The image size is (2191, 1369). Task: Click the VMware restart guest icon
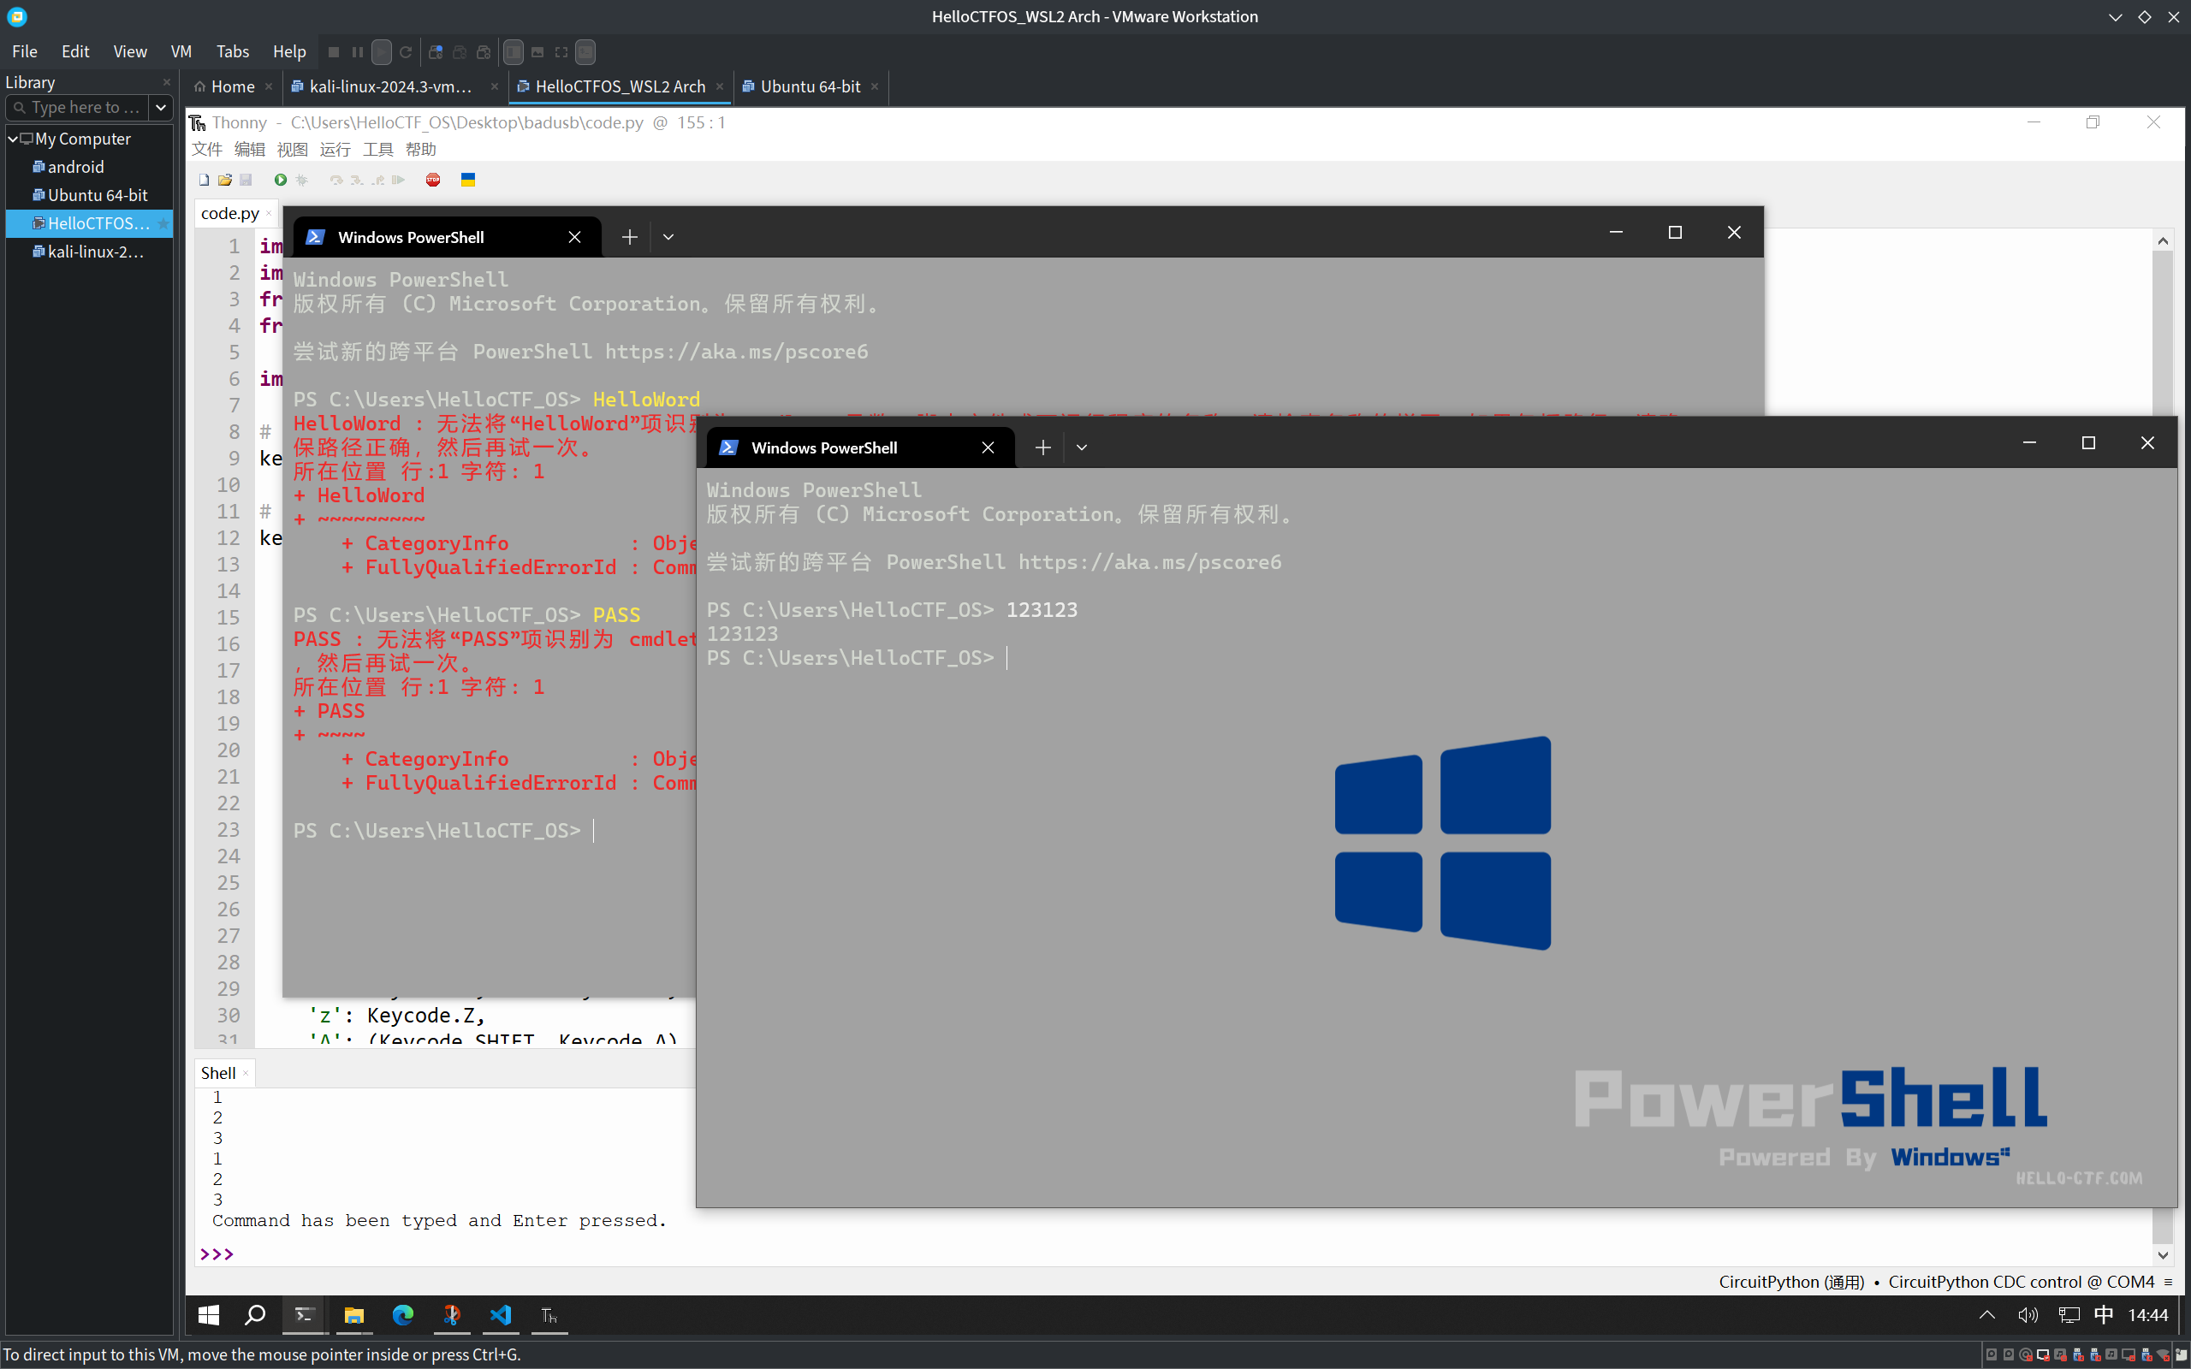406,52
